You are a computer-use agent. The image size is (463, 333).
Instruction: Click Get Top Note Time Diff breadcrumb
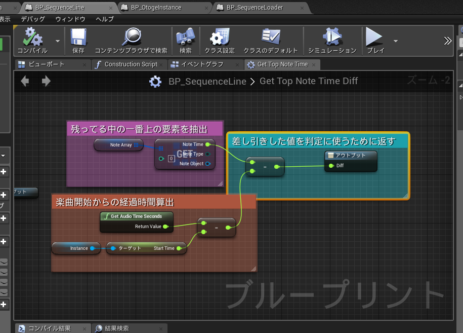coord(309,81)
